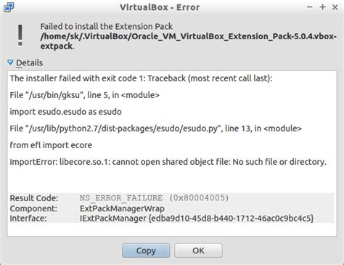Click the VirtualBox window icon in title bar

[x=9, y=7]
